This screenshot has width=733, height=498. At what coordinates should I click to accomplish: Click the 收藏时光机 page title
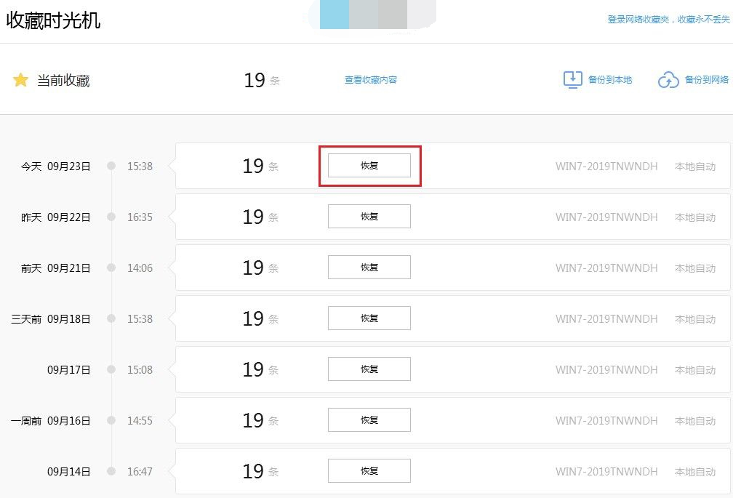[x=54, y=20]
